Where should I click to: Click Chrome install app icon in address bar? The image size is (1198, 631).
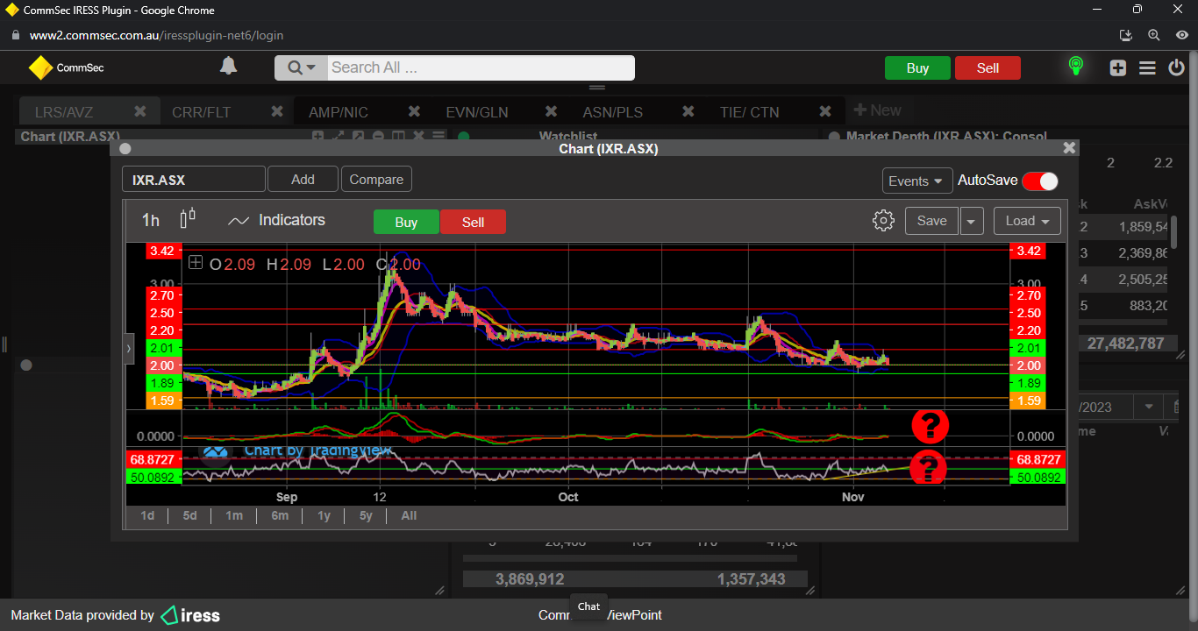point(1127,35)
